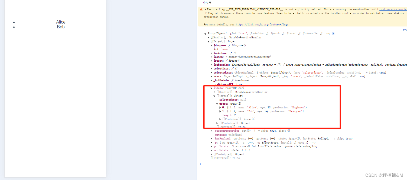Expand the _customProperties: Set(0) row
Screen dimensions: 407x180
click(x=211, y=131)
